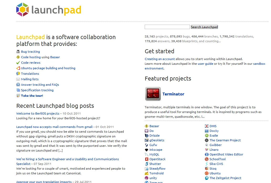Click the Inkscape project icon
The image size is (271, 183).
point(147,149)
